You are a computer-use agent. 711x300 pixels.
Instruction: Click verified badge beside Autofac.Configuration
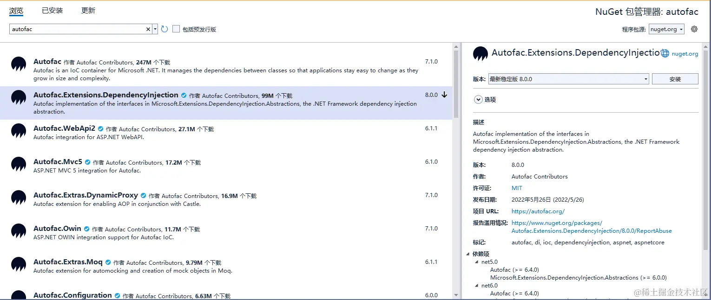118,296
